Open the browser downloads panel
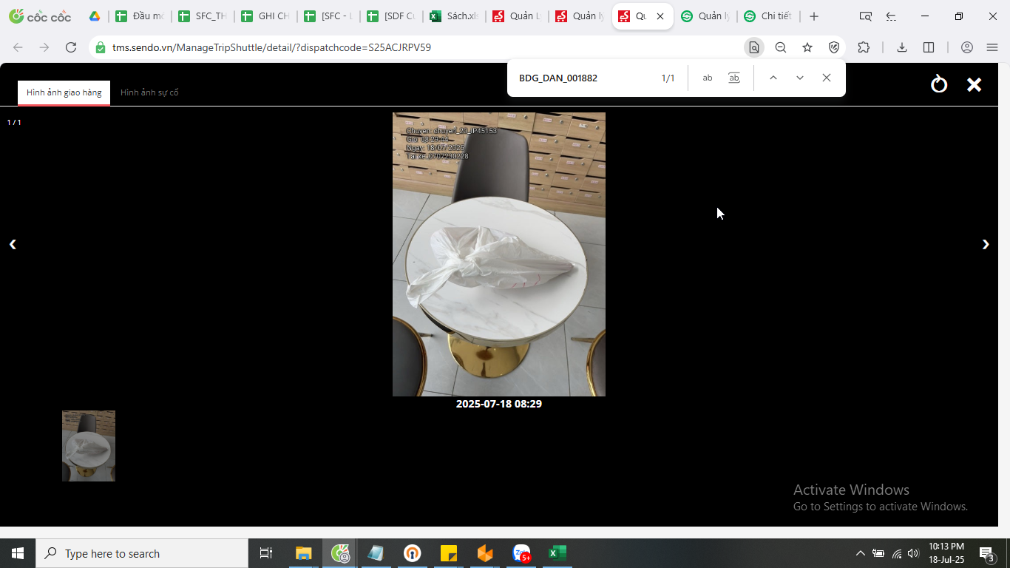The width and height of the screenshot is (1010, 568). (x=902, y=47)
